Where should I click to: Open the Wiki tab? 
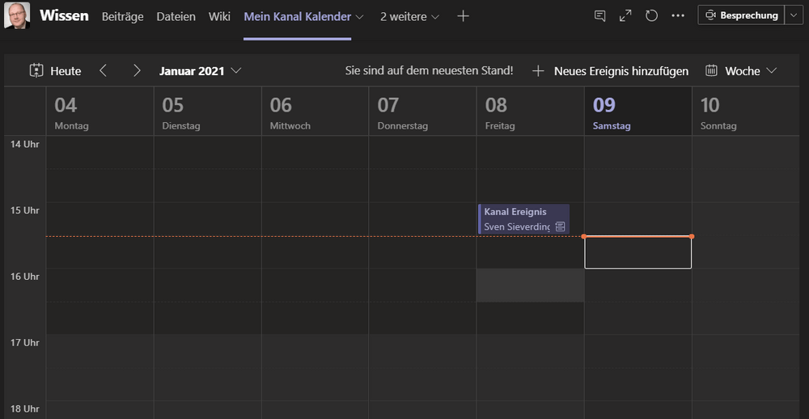coord(219,16)
